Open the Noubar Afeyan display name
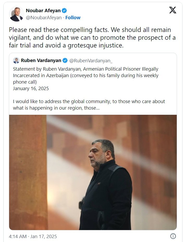The image size is (183, 242). pyautogui.click(x=43, y=11)
